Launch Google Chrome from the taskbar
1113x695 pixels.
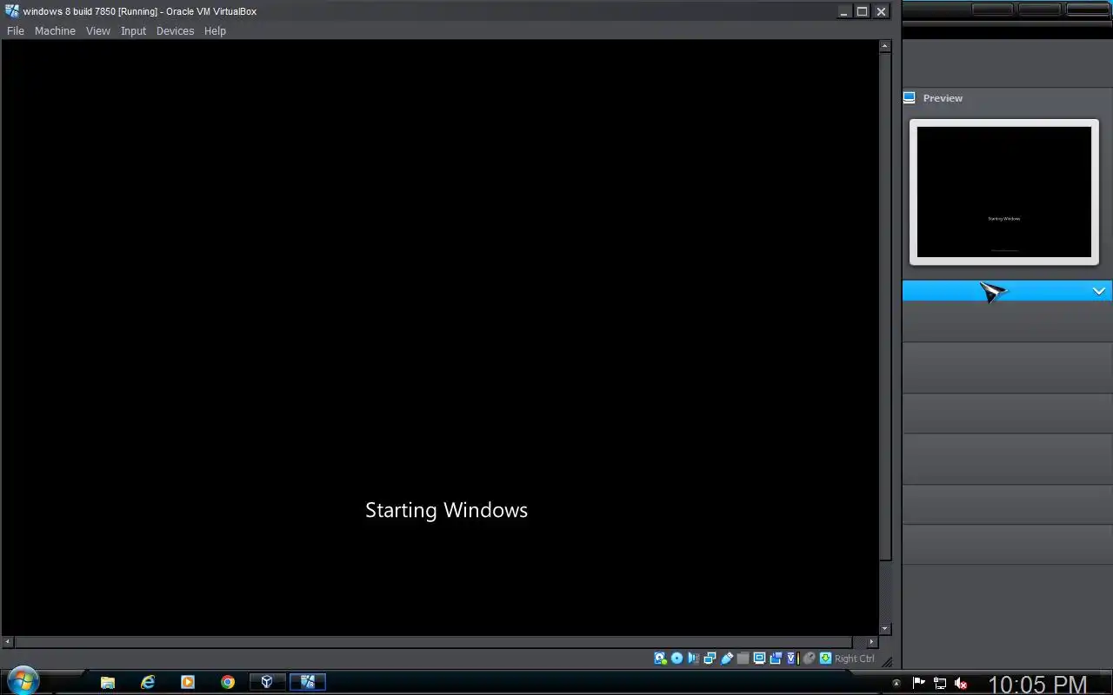pos(228,682)
